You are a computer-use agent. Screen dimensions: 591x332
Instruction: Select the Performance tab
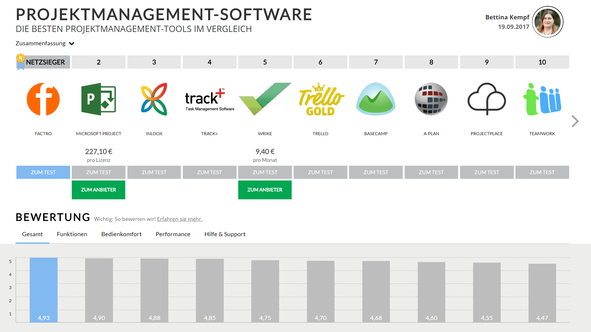pos(173,234)
